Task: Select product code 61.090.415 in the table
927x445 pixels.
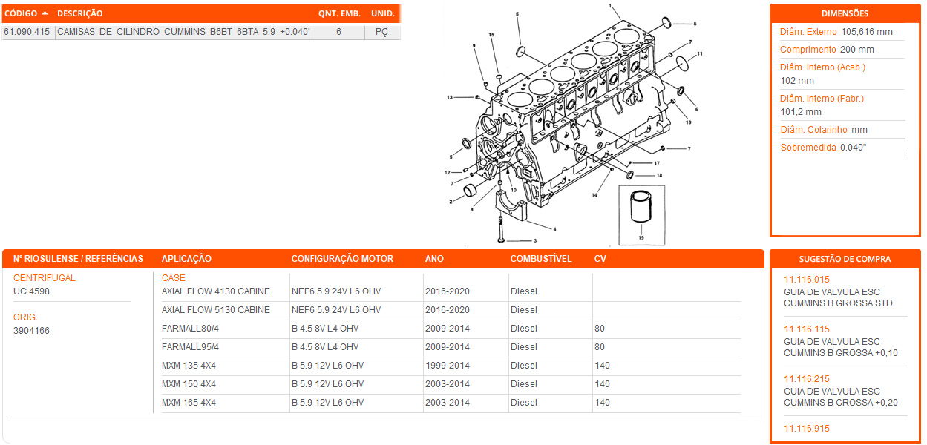Action: tap(27, 33)
